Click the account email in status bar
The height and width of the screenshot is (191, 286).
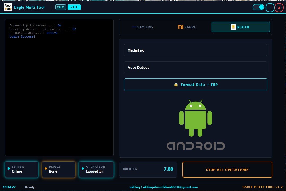[170, 187]
